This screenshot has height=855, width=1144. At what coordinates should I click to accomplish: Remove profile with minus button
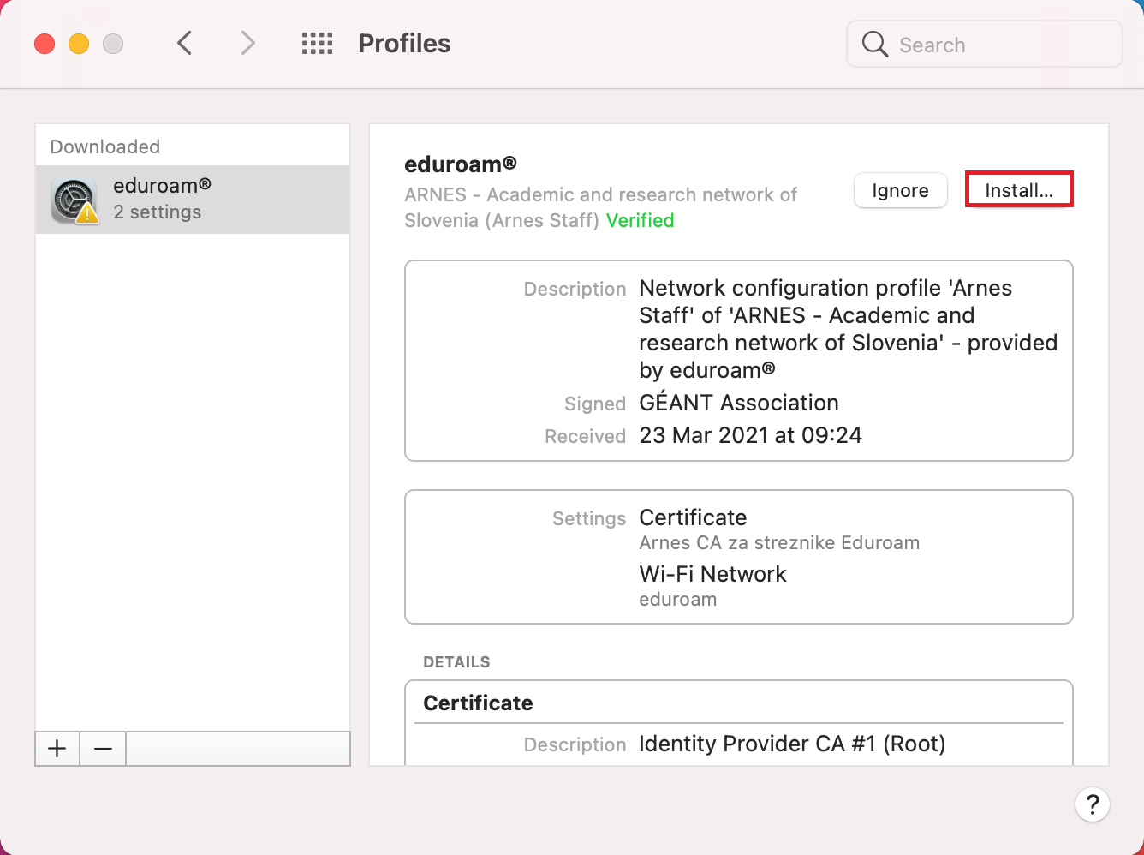[x=103, y=749]
